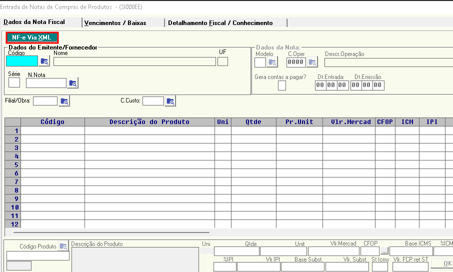Click the NF-e Via XML button
The width and height of the screenshot is (453, 272).
click(x=32, y=37)
